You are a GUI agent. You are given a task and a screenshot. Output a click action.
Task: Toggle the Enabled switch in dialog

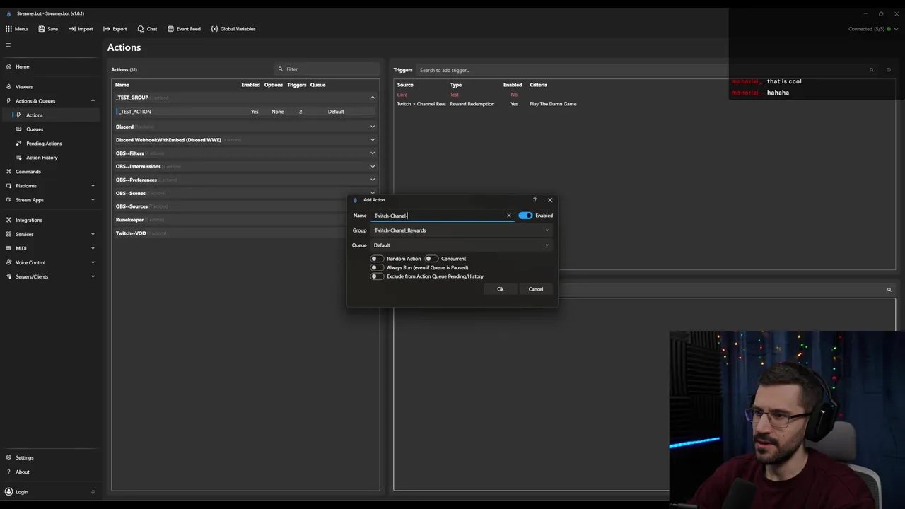(x=525, y=216)
